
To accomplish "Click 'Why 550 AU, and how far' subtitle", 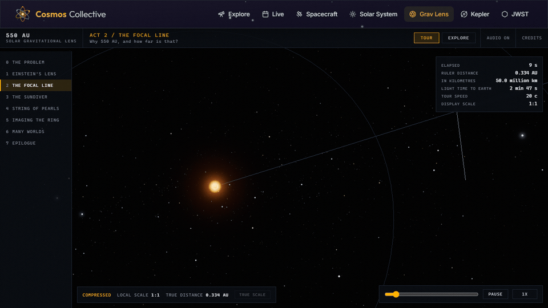I will pos(134,41).
